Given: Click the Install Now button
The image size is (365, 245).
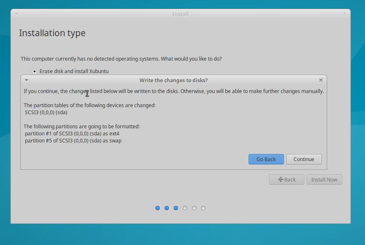Looking at the screenshot, I should coord(324,180).
